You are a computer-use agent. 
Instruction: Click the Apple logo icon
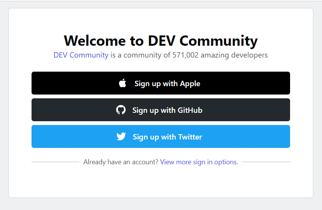[x=122, y=83]
